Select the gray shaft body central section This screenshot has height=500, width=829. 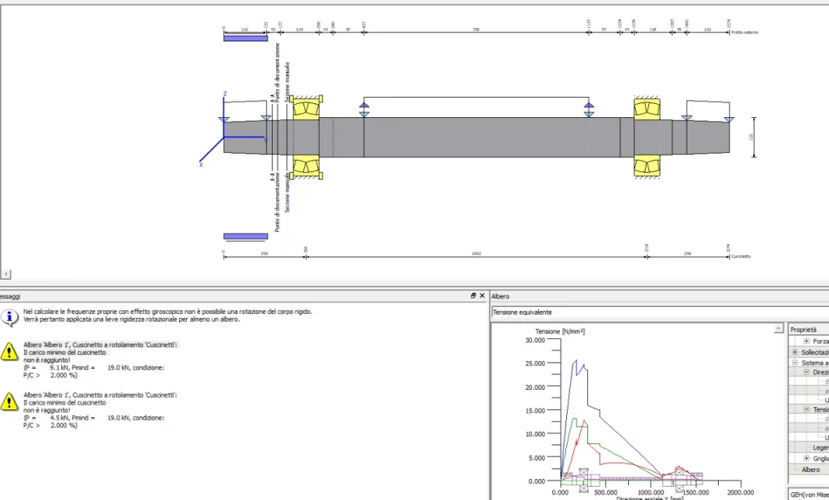[x=477, y=137]
